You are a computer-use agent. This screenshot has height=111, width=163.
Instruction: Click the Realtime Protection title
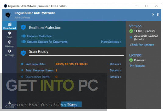pos(45,27)
